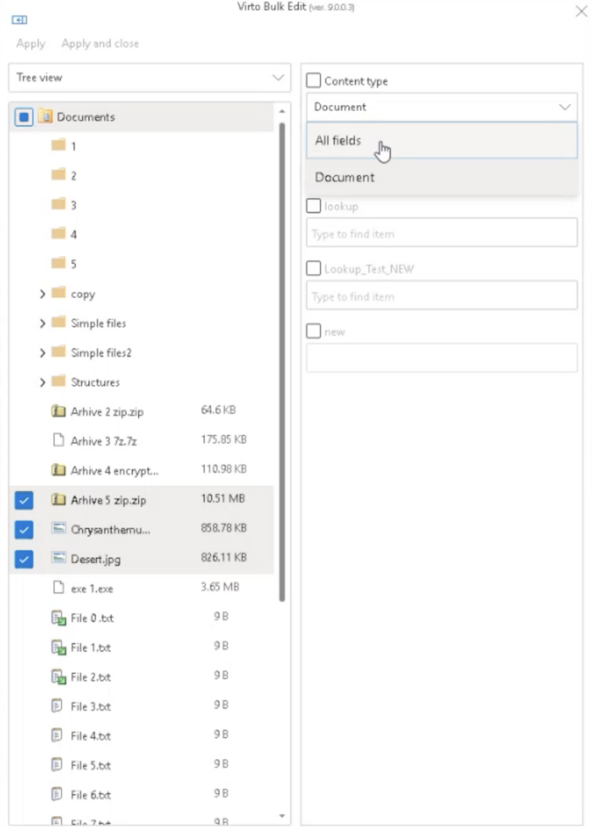Click the folder icon named 2

[58, 174]
